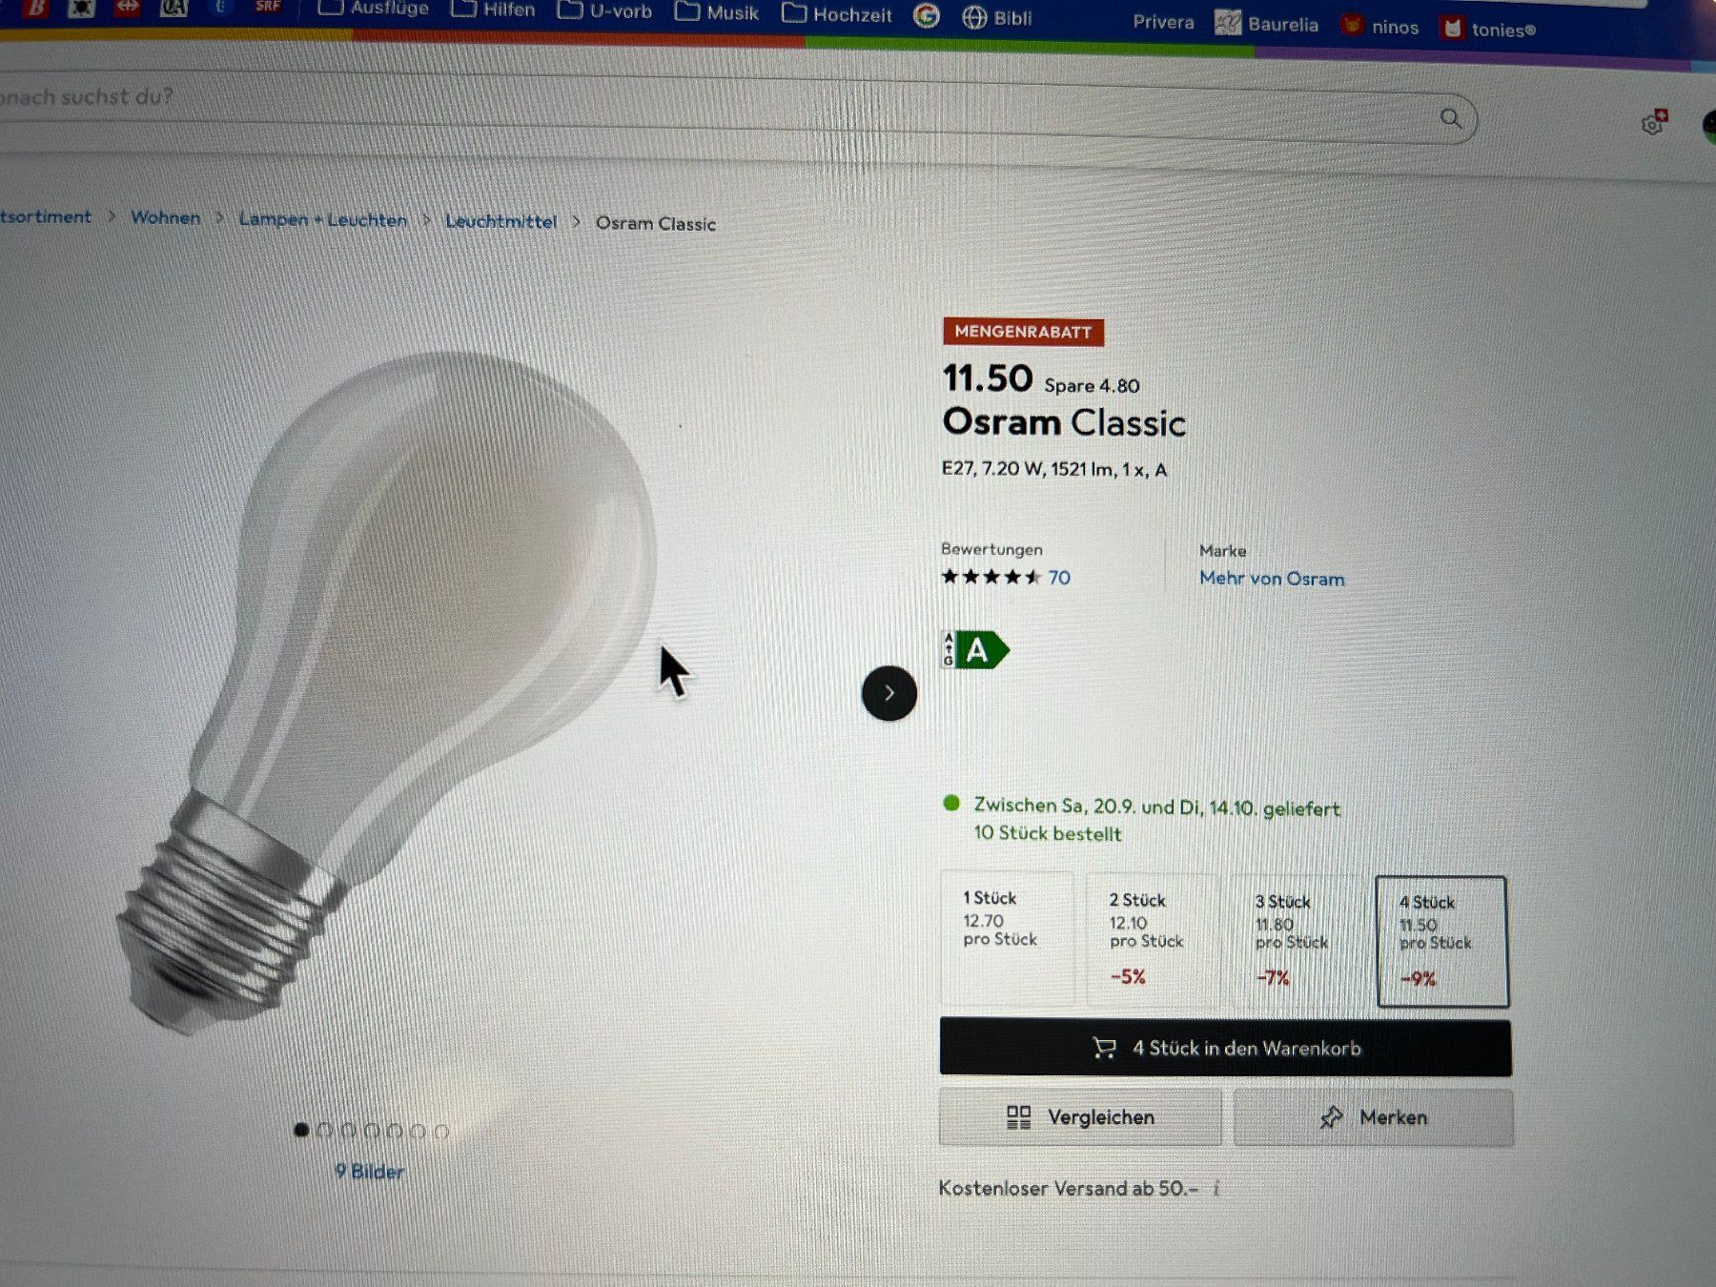Open the Hochzeit bookmarks folder

pos(836,14)
